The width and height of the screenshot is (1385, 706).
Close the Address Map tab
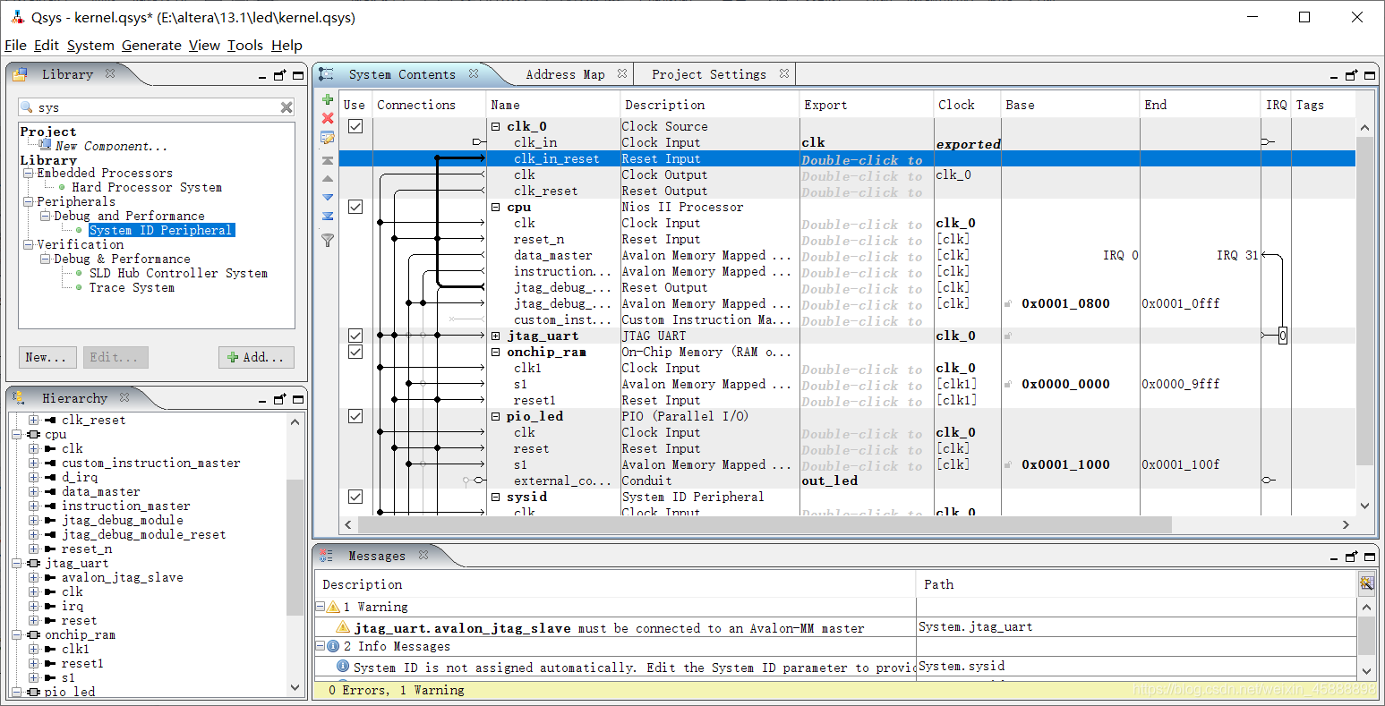[622, 74]
